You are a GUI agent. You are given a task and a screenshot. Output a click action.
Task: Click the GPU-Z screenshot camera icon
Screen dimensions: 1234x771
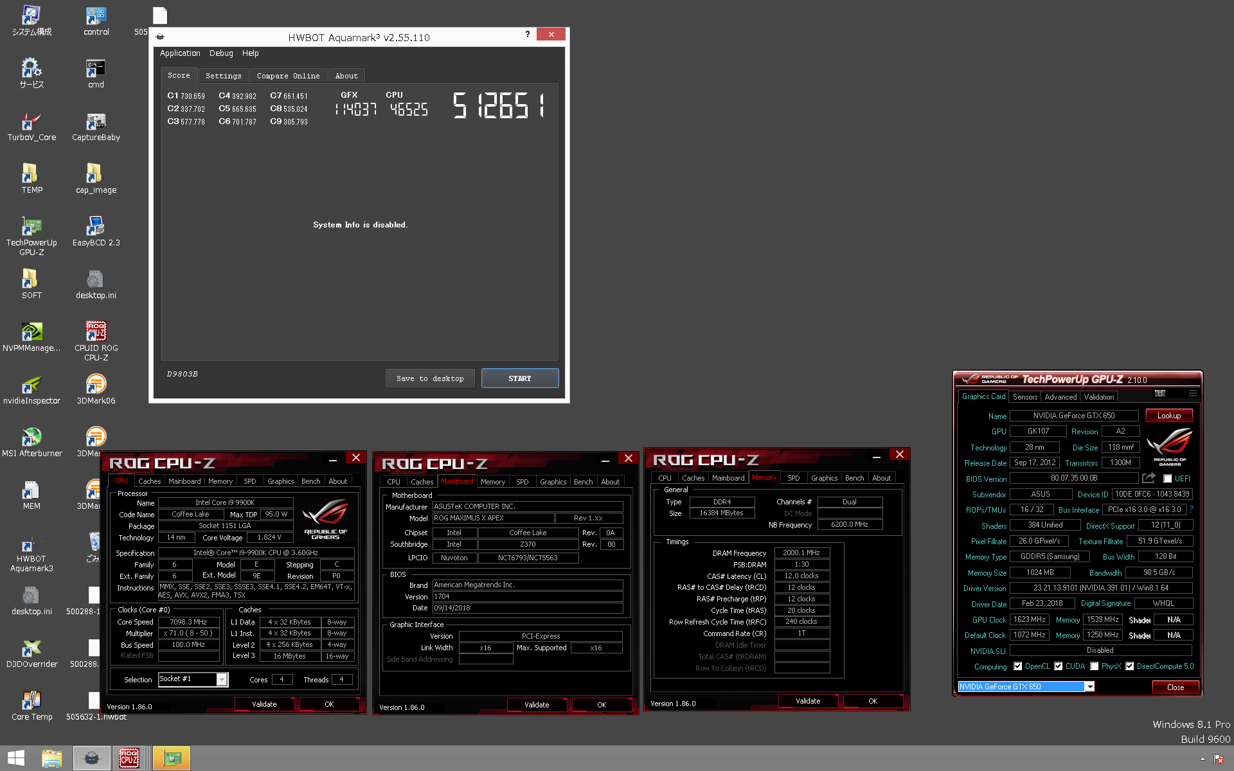click(x=1159, y=393)
